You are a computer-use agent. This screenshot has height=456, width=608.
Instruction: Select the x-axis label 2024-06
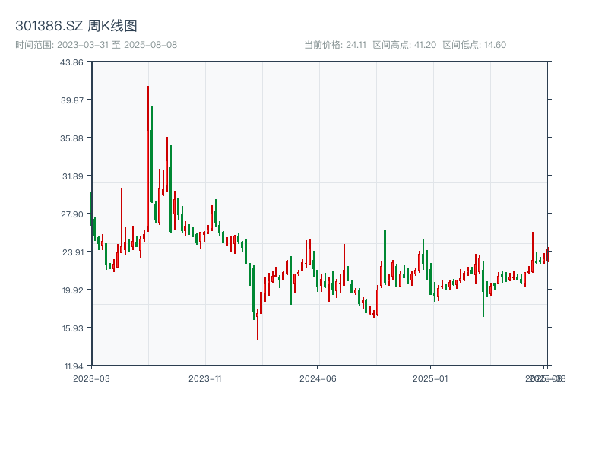tap(318, 378)
